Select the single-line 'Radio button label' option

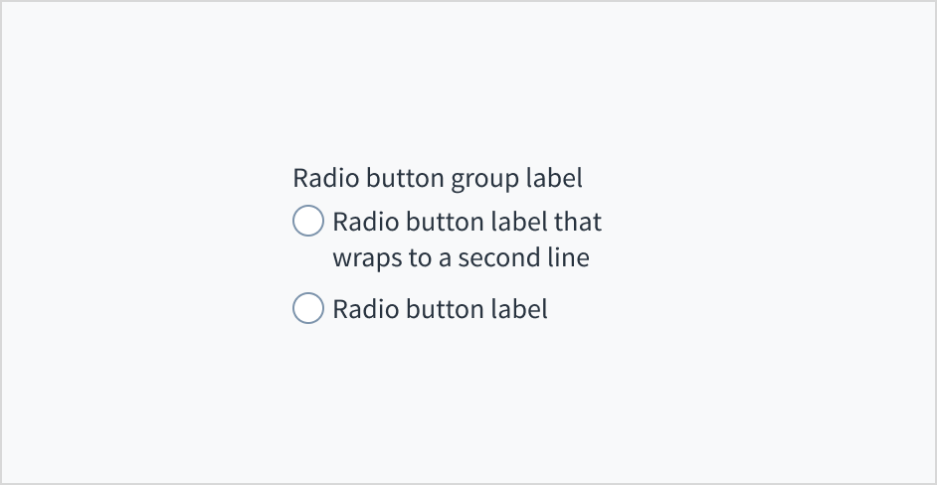coord(308,309)
